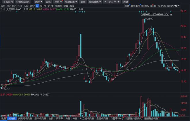Click the 20200701-20201201 (104) date range link

pyautogui.click(x=155, y=15)
